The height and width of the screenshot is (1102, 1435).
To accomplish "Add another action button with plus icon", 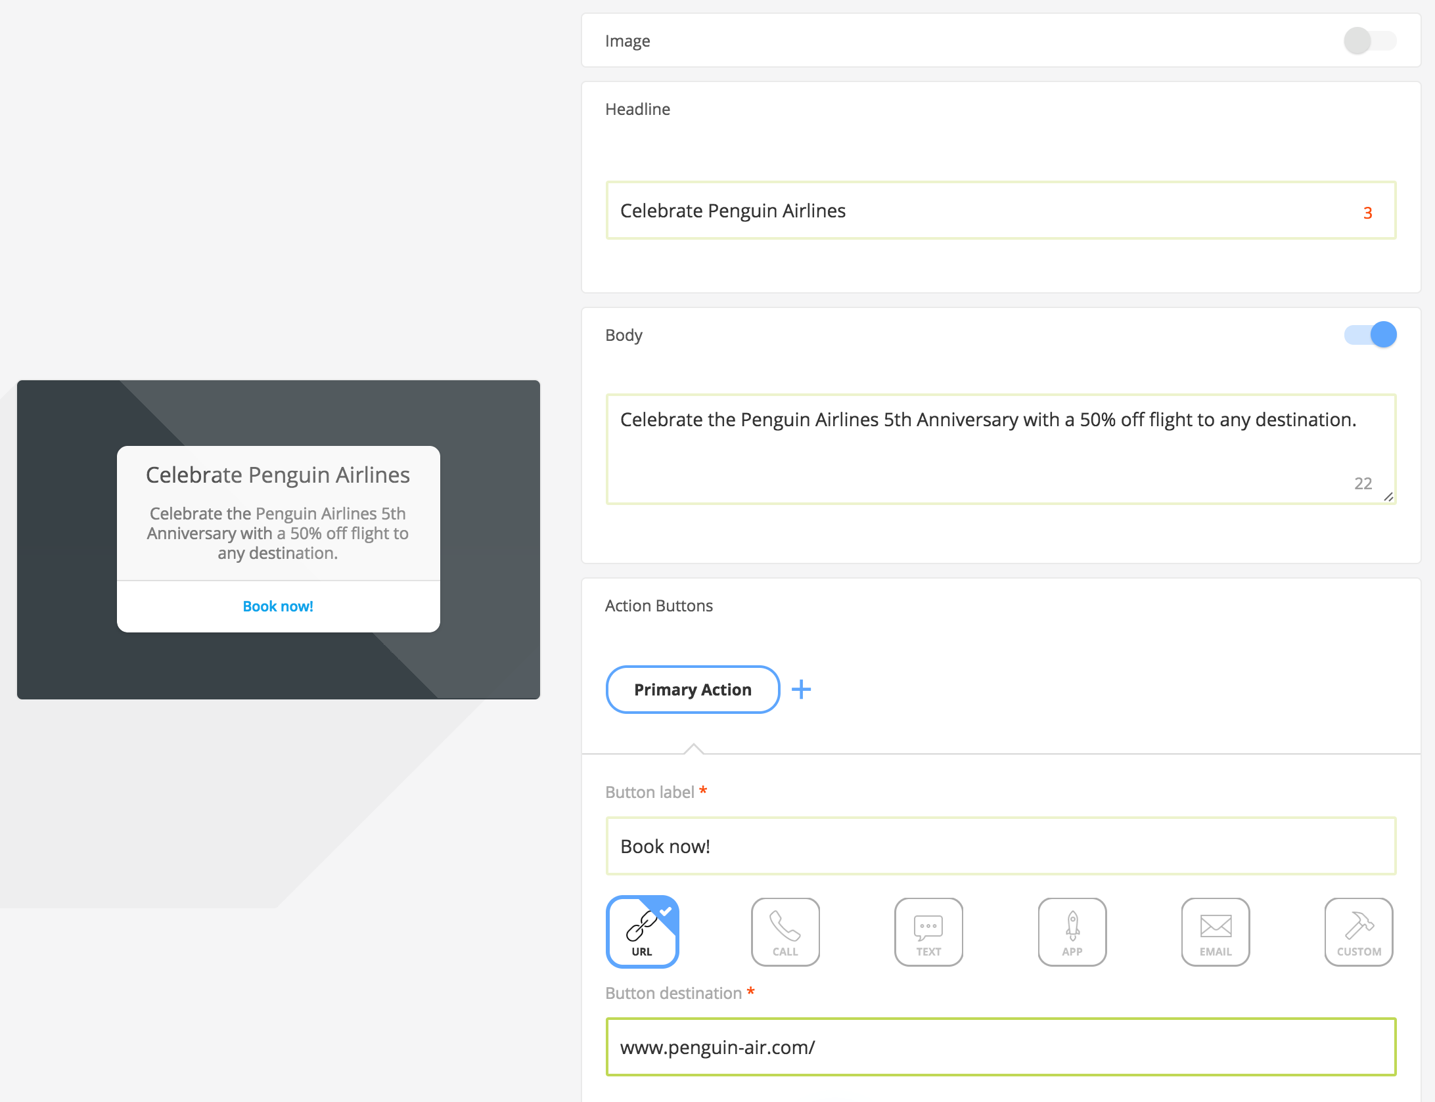I will tap(801, 689).
